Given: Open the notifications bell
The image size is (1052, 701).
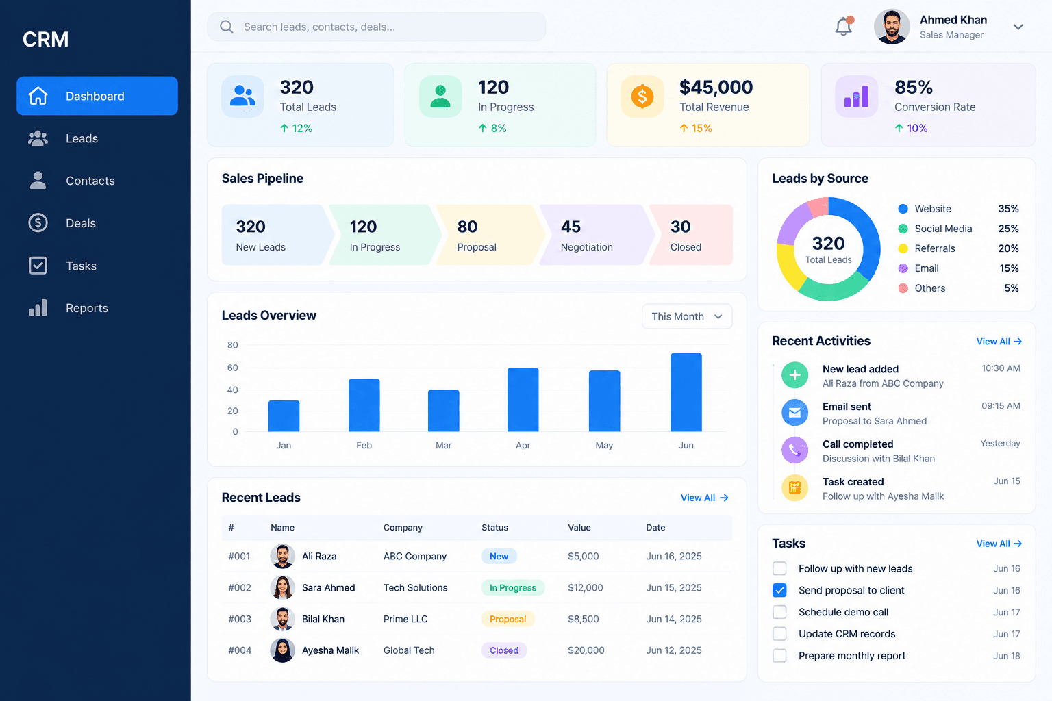Looking at the screenshot, I should coord(844,27).
